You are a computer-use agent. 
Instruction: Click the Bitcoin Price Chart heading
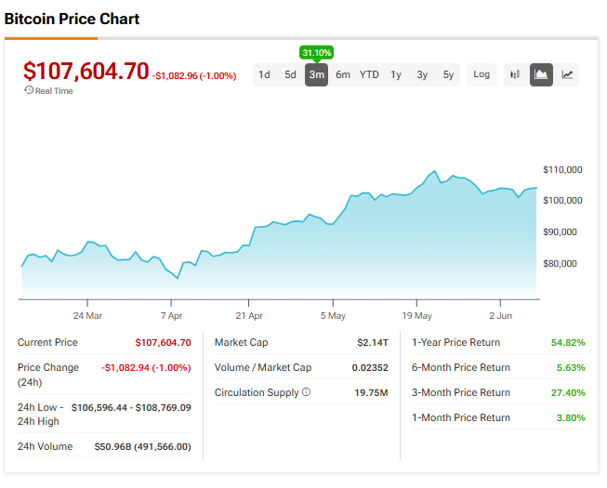[72, 19]
